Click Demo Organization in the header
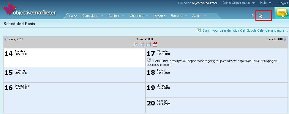Screen dimensions: 289x114 (236, 3)
